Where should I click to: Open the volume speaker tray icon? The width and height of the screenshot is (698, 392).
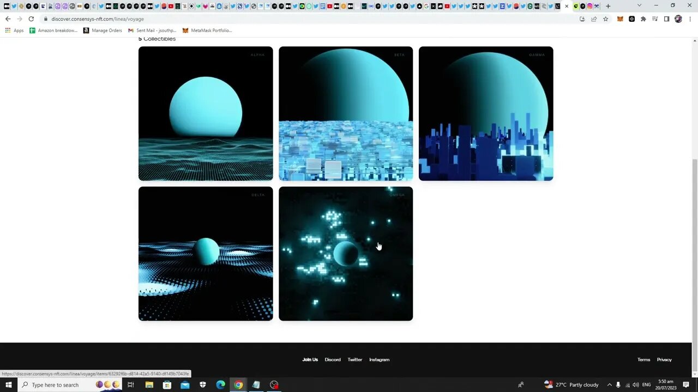[x=635, y=385]
